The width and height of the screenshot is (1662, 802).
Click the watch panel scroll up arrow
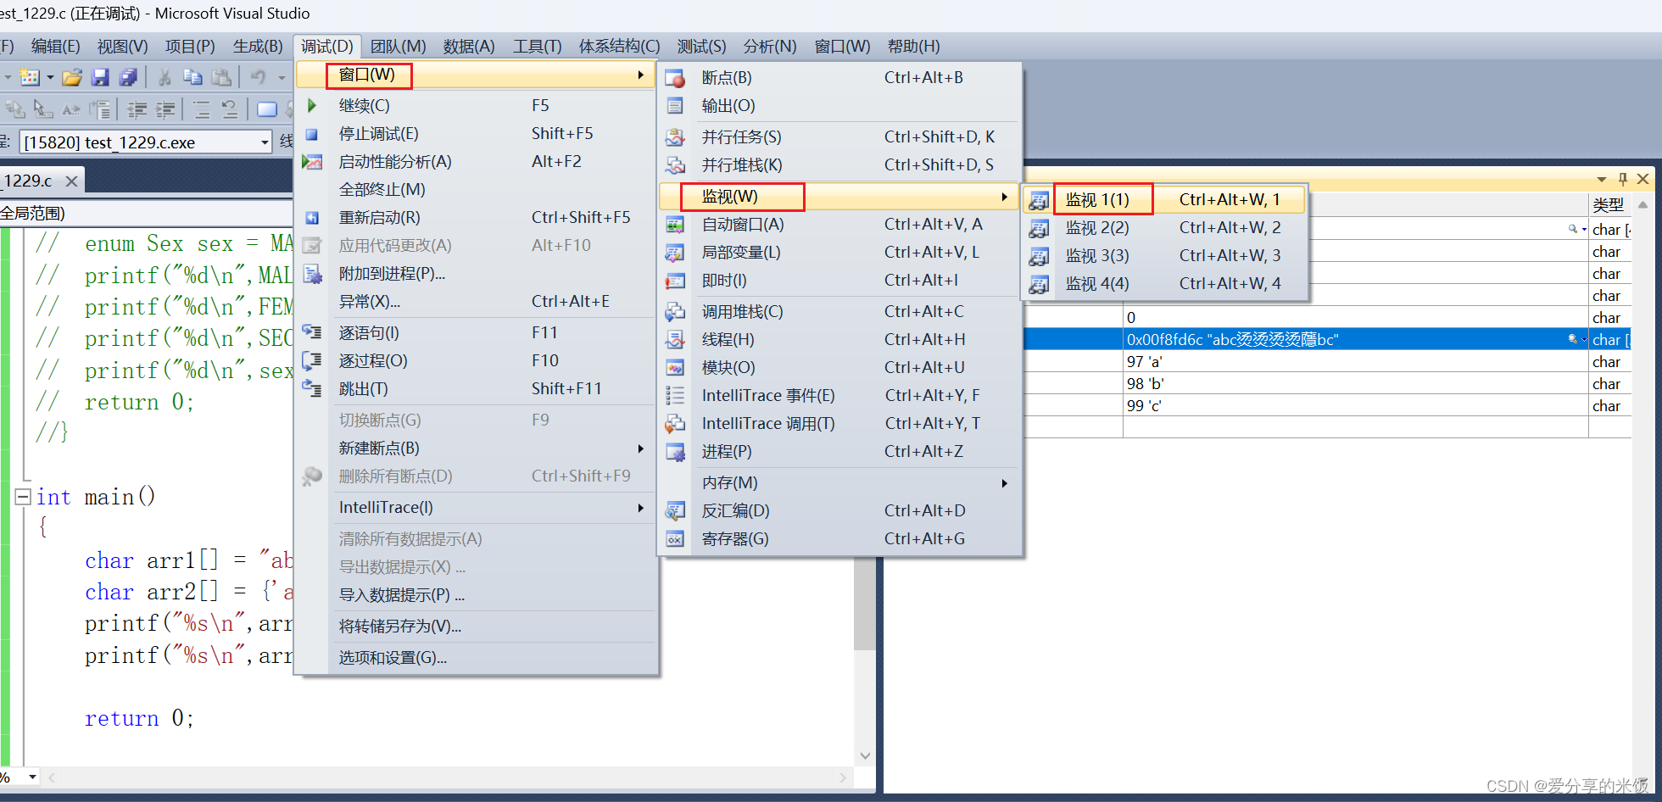(1642, 204)
